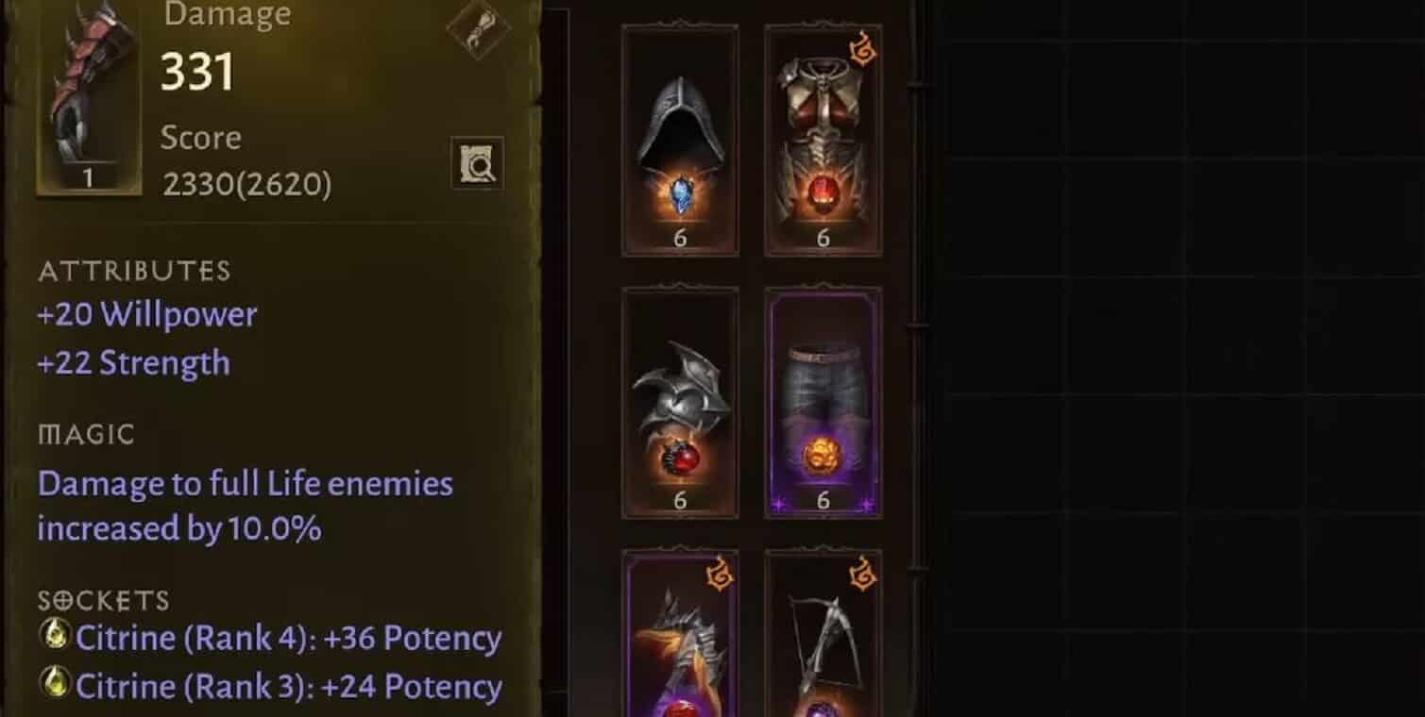Screen dimensions: 1425x717
Task: Click the Score value 2330(2620)
Action: (247, 185)
